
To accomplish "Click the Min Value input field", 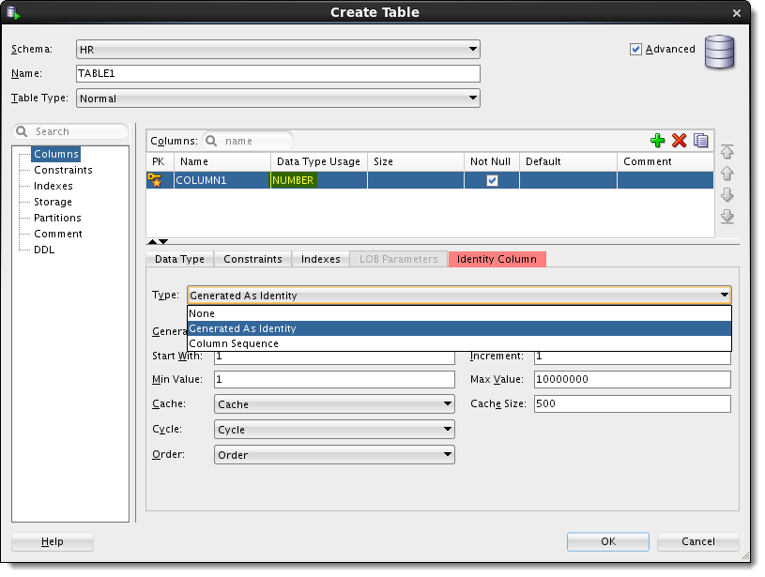I will [334, 379].
